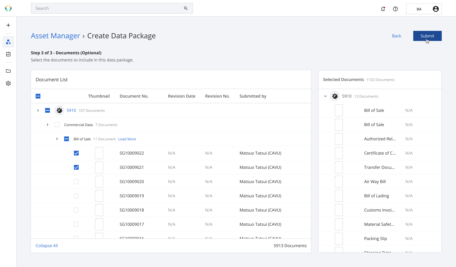456x267 pixels.
Task: Click the thumbnail for document SG10009020
Action: tap(99, 182)
